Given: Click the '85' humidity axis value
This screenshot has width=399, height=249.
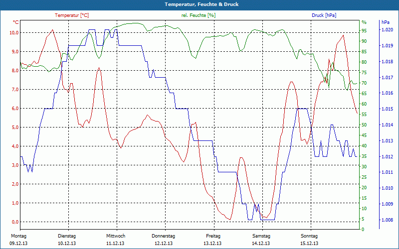Looking at the screenshot, I should [364, 52].
